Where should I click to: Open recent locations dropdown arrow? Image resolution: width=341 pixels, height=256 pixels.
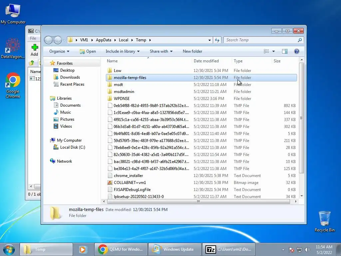(64, 40)
